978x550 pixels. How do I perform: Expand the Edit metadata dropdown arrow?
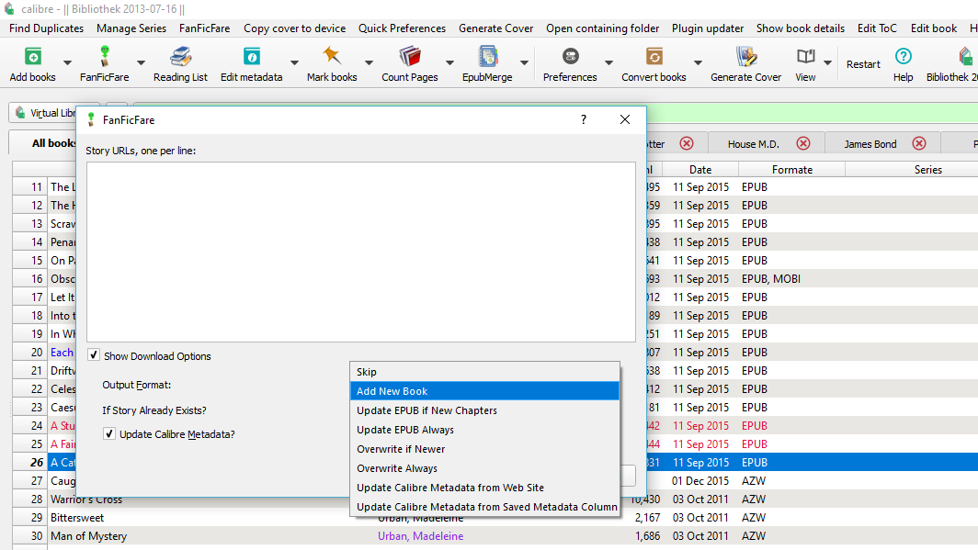click(x=294, y=62)
